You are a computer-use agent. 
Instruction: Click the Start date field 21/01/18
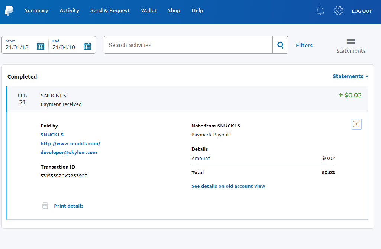[x=17, y=47]
